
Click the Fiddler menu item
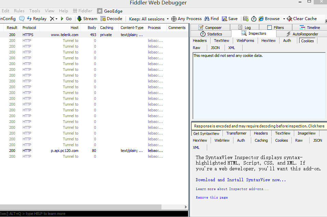coord(83,11)
